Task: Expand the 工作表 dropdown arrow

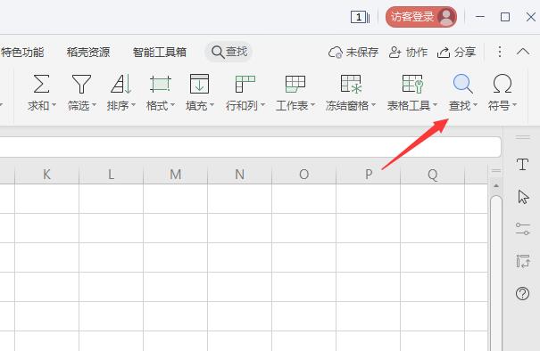Action: click(312, 104)
